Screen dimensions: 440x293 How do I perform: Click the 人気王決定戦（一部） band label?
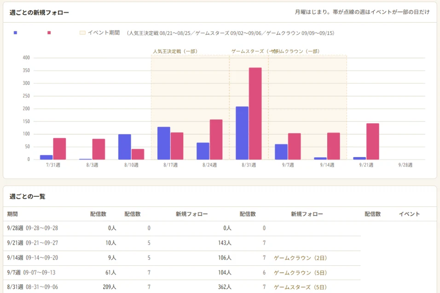click(175, 52)
